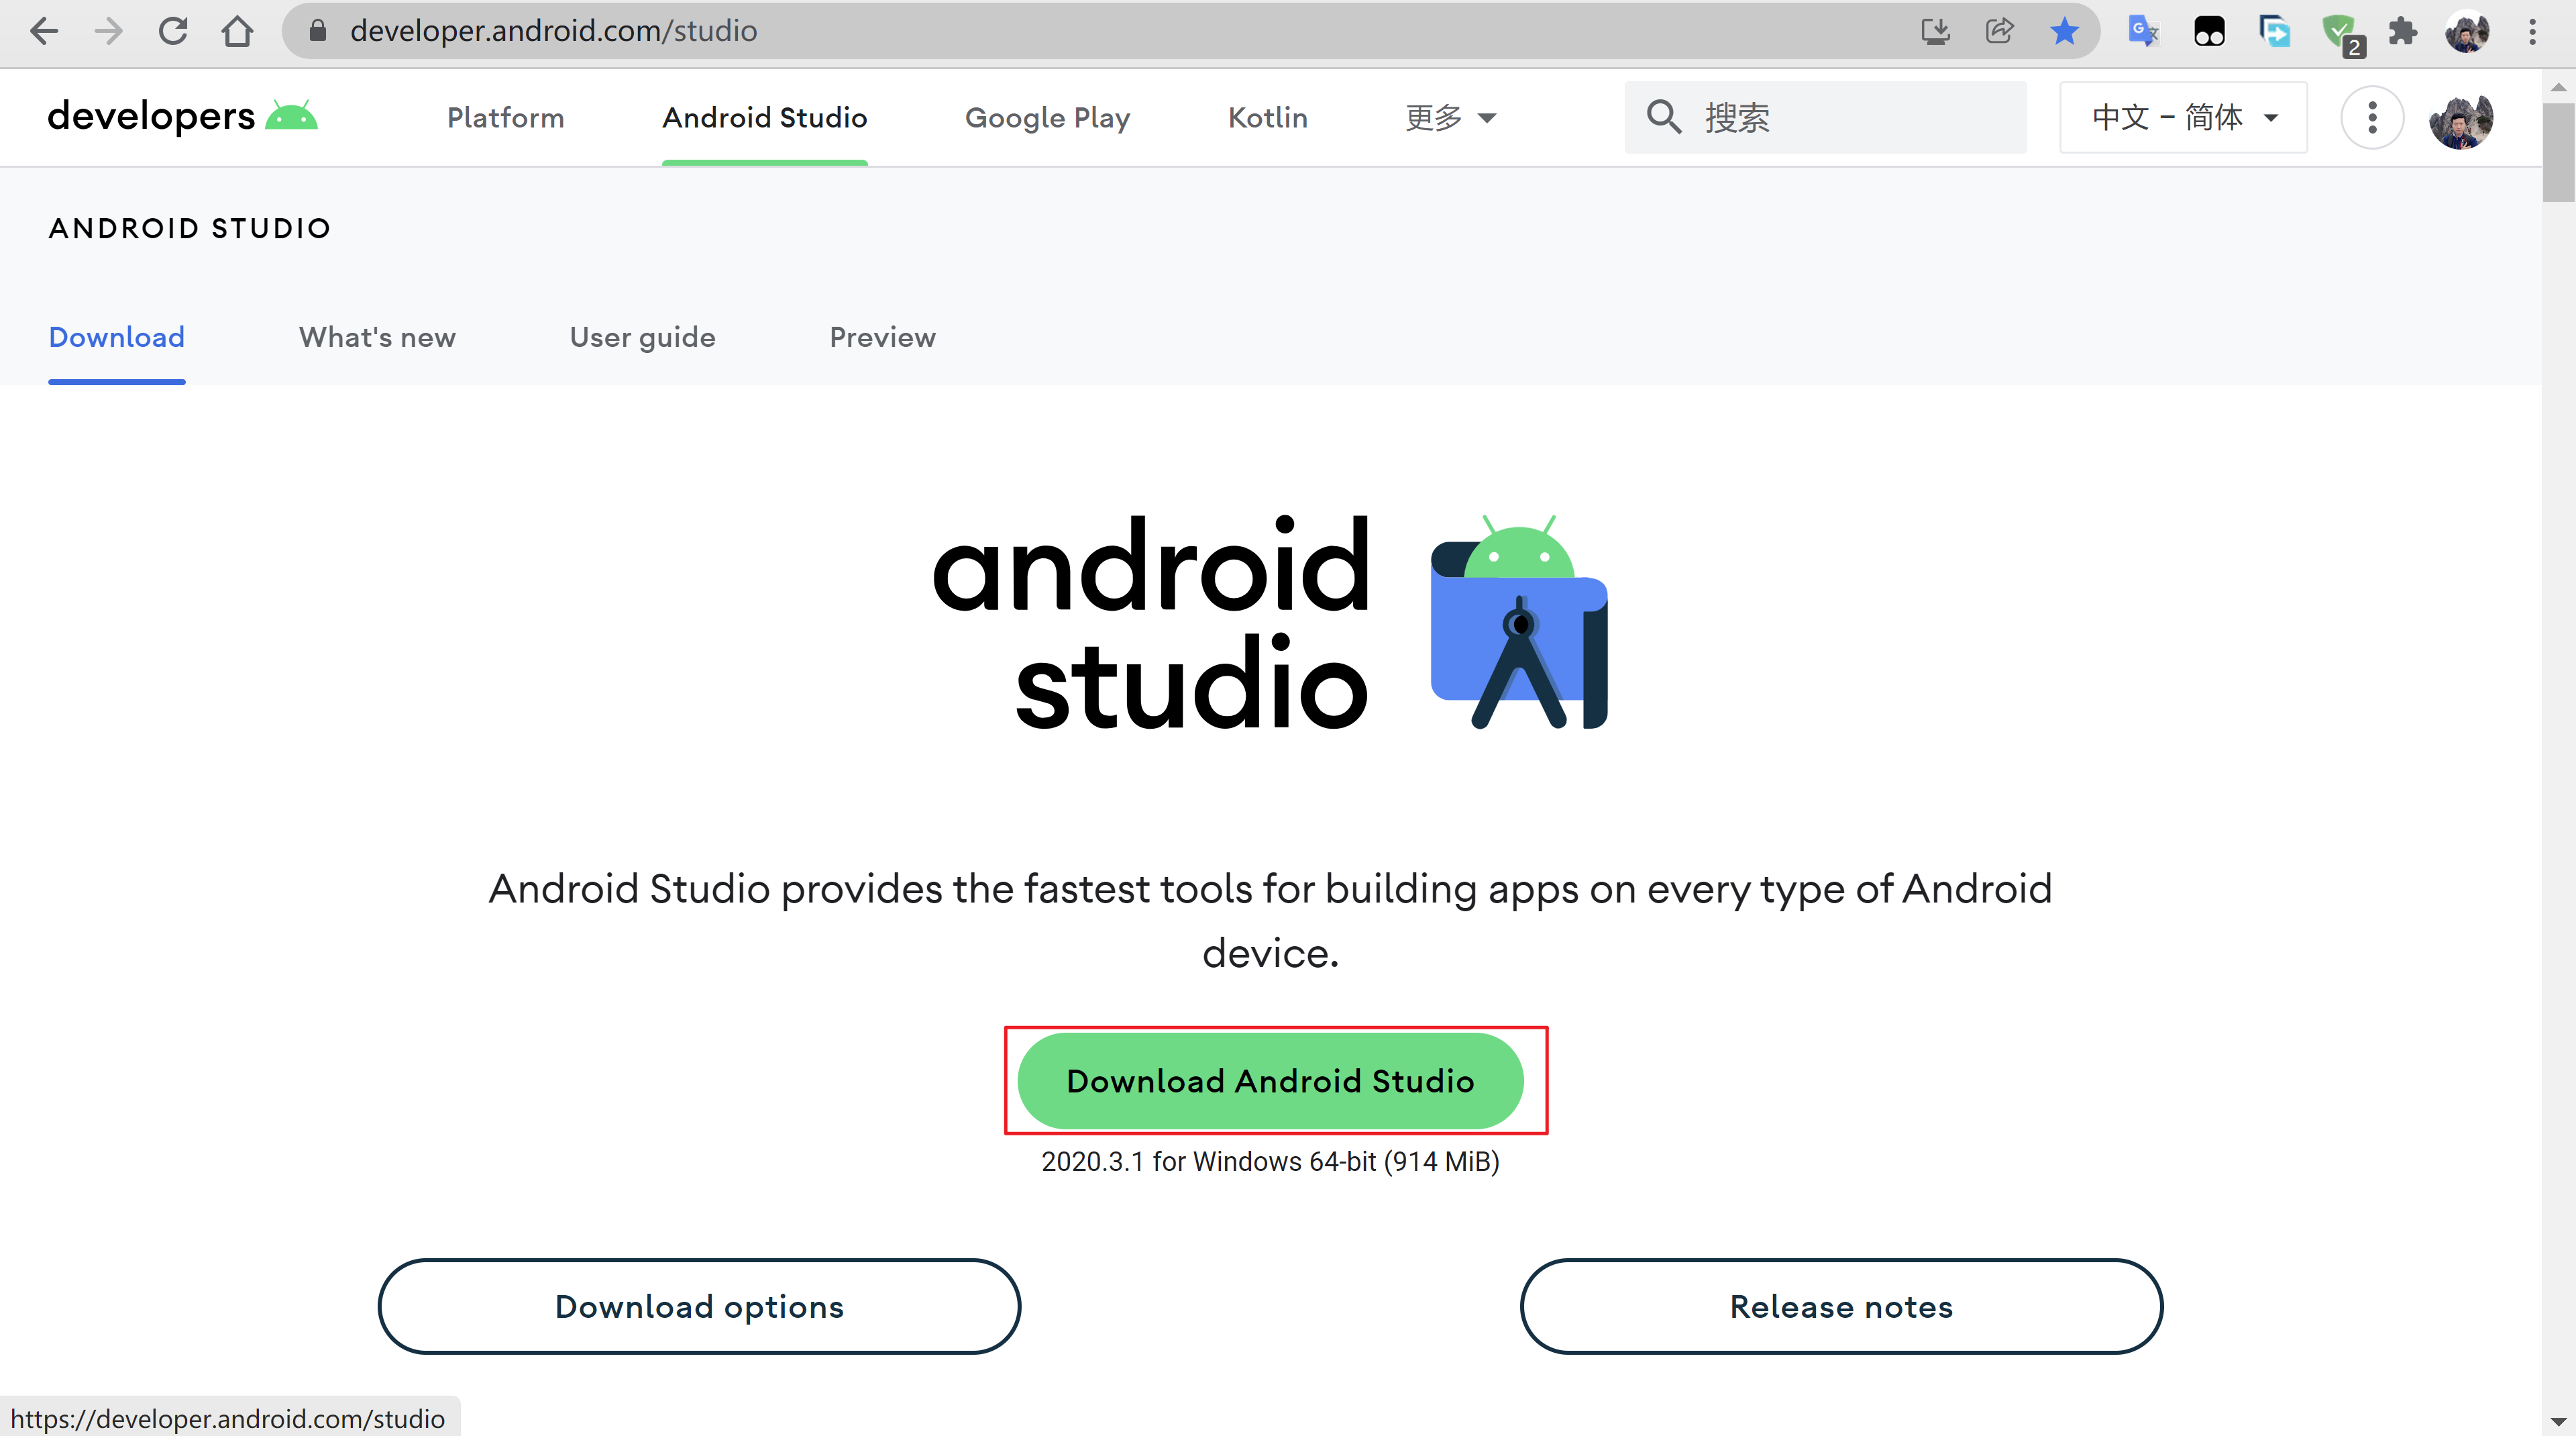Open the 更多 navigation dropdown

coord(1450,117)
